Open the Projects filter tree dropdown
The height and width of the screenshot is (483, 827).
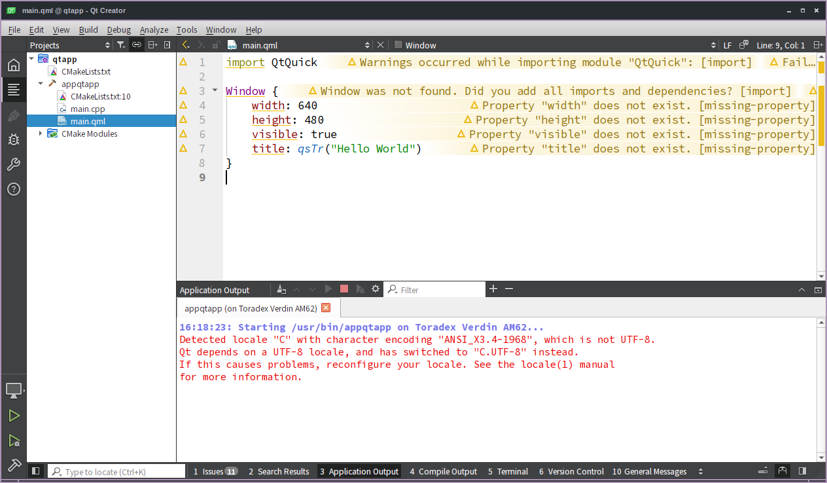point(120,45)
